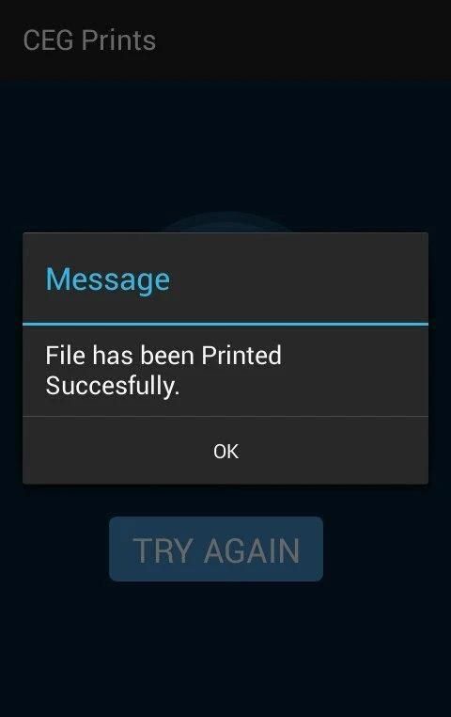Confirm the message with the OK button
Image resolution: width=451 pixels, height=717 pixels.
click(x=225, y=451)
